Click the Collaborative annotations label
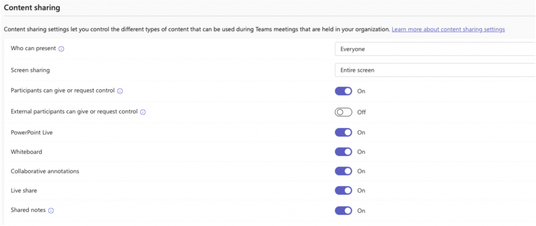The image size is (536, 226). coord(45,171)
